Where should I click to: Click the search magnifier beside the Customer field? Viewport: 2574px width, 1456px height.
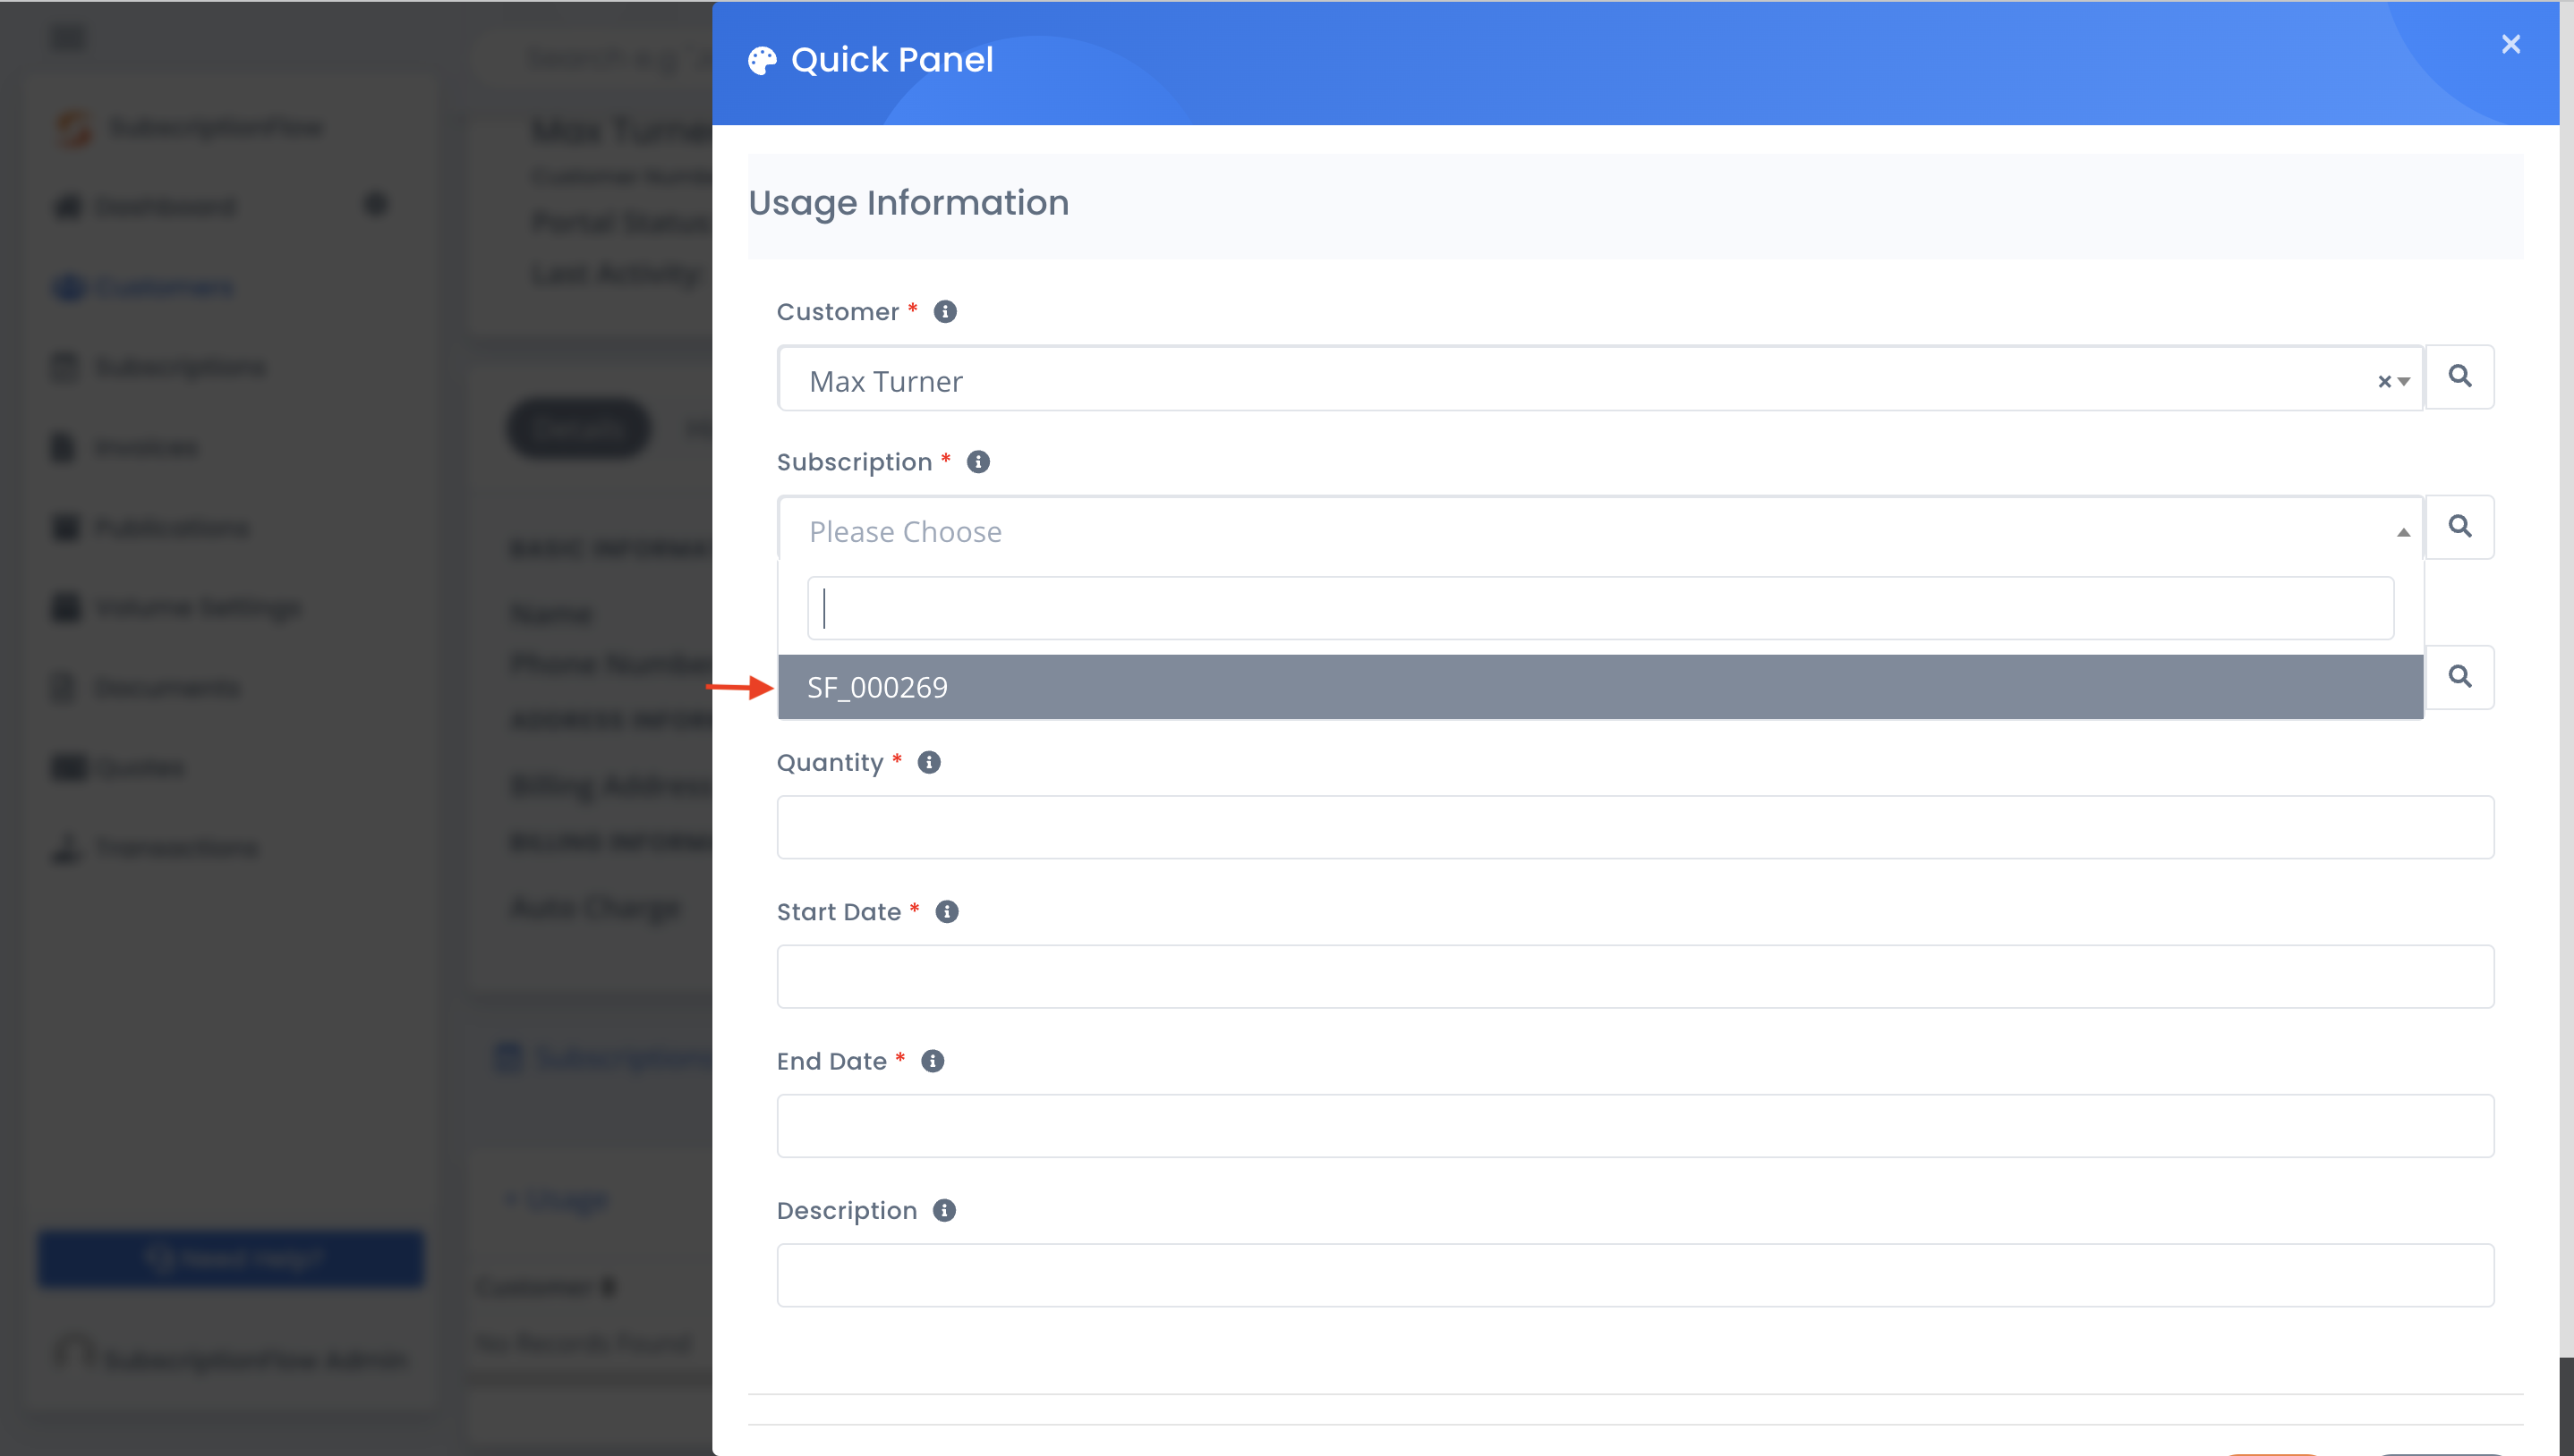pos(2461,377)
